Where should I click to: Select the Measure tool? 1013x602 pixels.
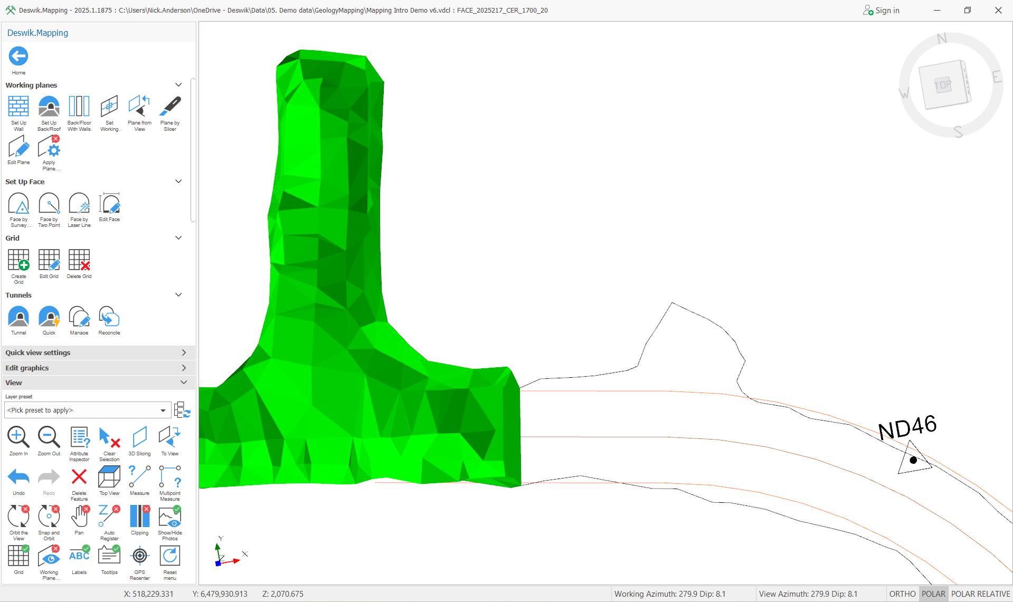[x=139, y=481]
